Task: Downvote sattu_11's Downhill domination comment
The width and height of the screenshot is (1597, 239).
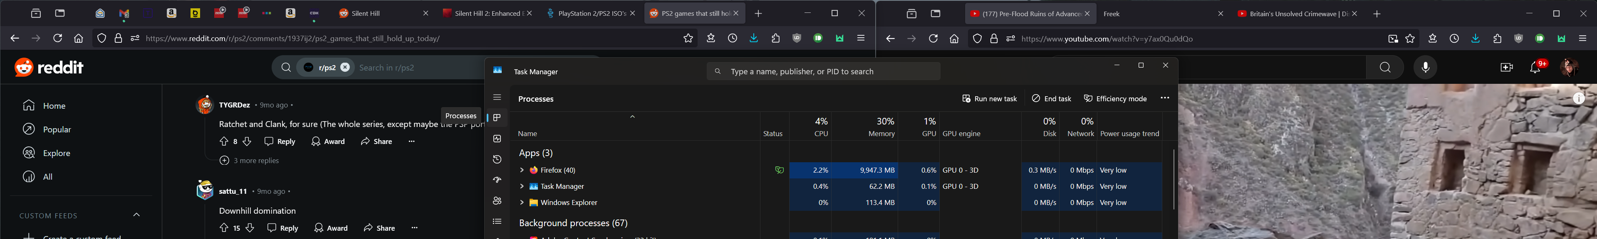Action: [250, 228]
